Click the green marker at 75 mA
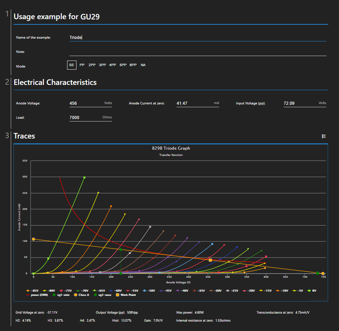This screenshot has height=331, width=339. tap(121, 250)
